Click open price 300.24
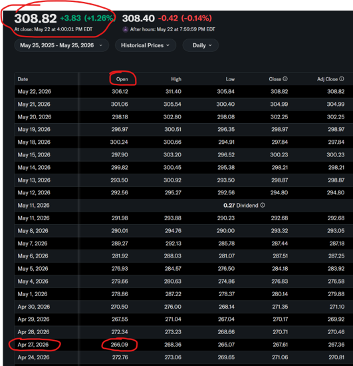The height and width of the screenshot is (366, 353). (x=119, y=142)
